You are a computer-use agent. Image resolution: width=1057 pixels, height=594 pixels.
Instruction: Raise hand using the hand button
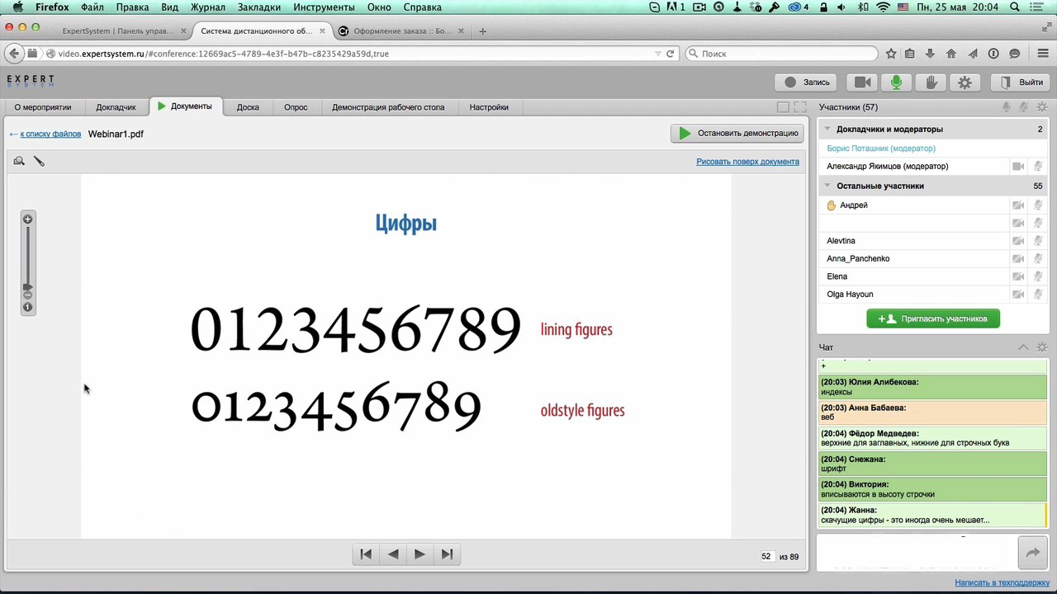coord(931,82)
